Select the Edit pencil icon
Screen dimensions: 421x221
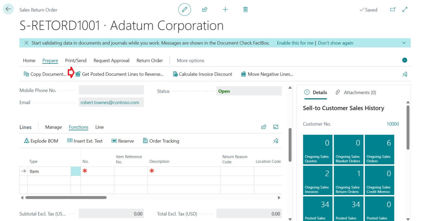[x=185, y=9]
